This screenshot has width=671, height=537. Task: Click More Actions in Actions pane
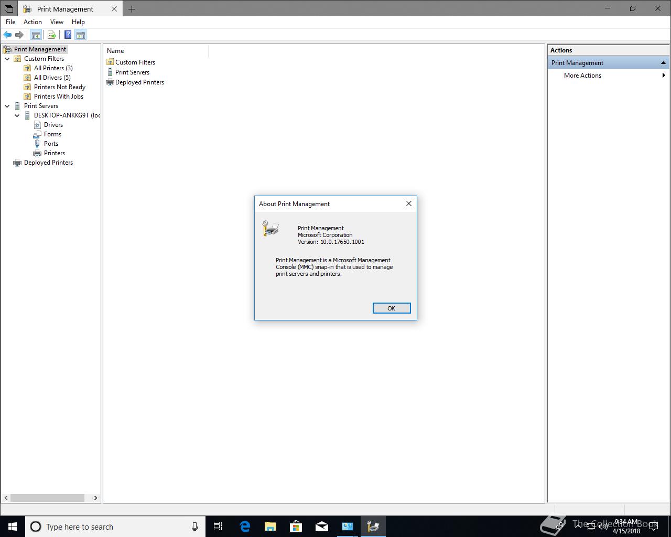point(582,76)
